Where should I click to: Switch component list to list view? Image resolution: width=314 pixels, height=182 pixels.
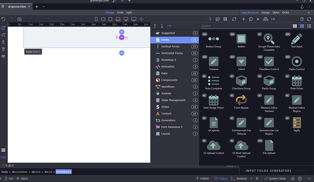pos(309,26)
